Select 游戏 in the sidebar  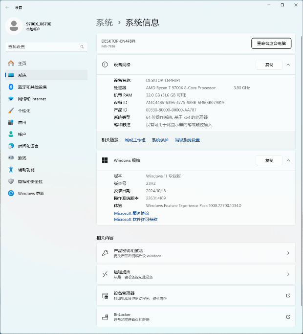(x=46, y=157)
